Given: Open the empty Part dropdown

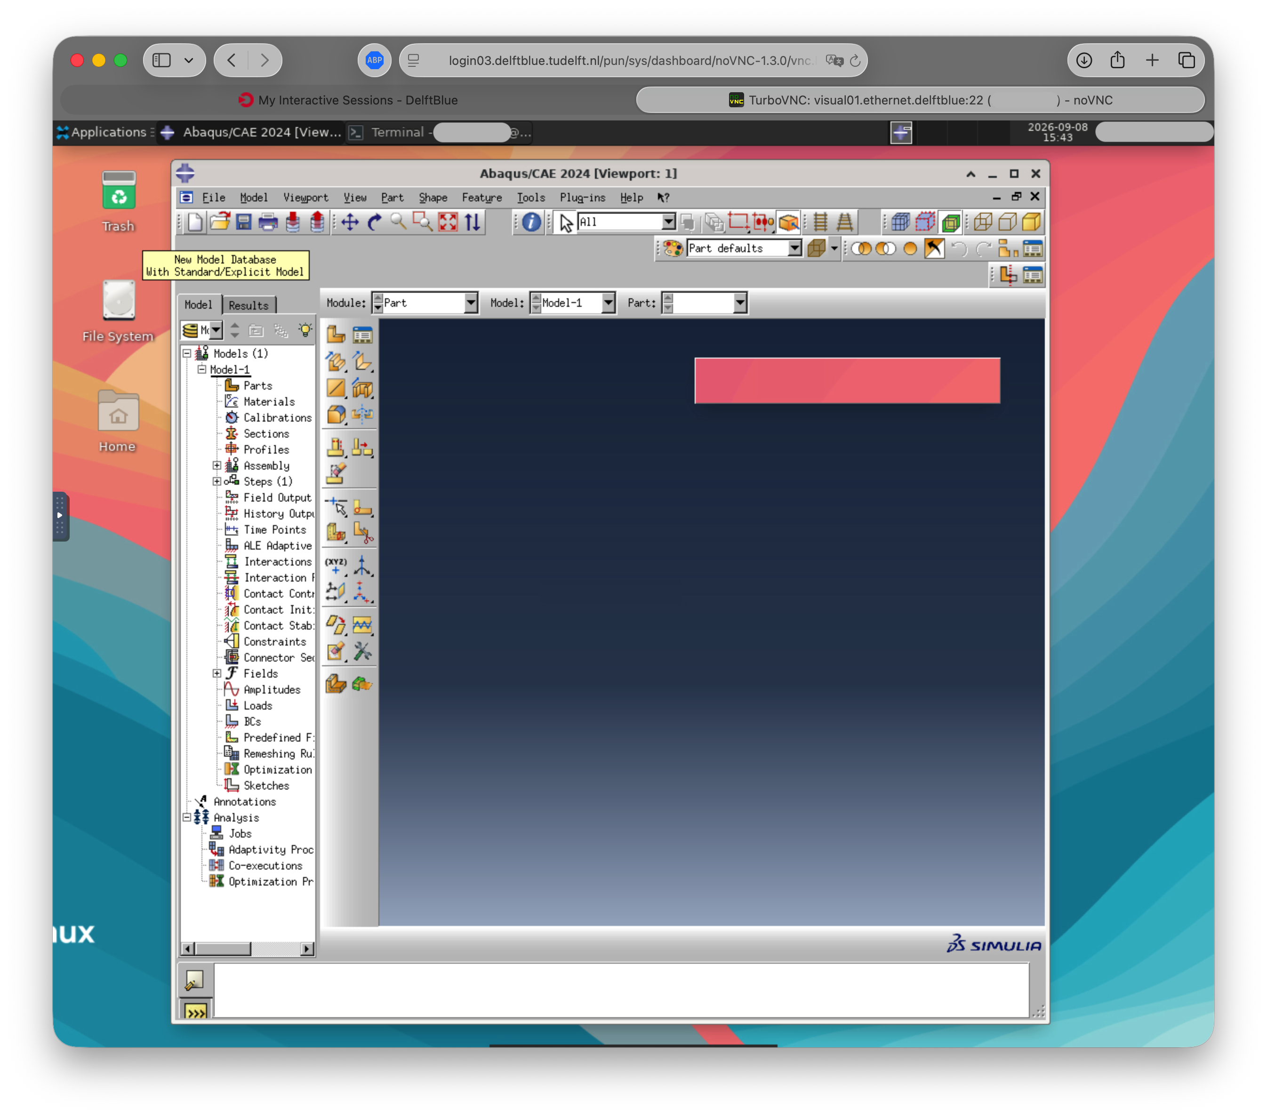Looking at the screenshot, I should click(705, 303).
